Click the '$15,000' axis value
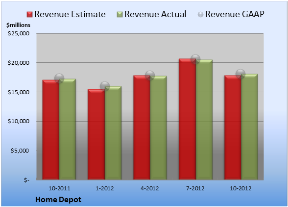Viewport: 288px width, 207px height. click(19, 92)
